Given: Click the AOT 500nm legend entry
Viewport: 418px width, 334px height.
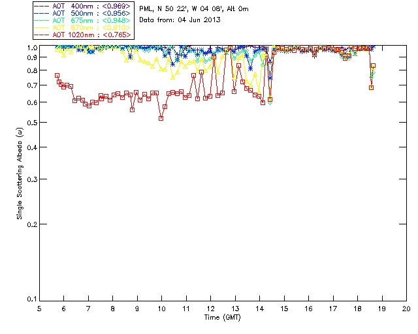Looking at the screenshot, I should (84, 13).
